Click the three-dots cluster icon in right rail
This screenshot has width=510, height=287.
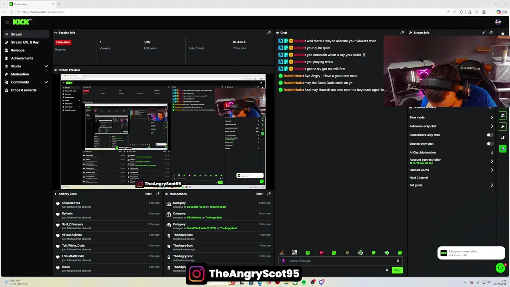(503, 138)
